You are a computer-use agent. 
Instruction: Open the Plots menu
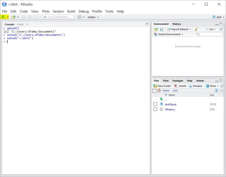pos(46,11)
